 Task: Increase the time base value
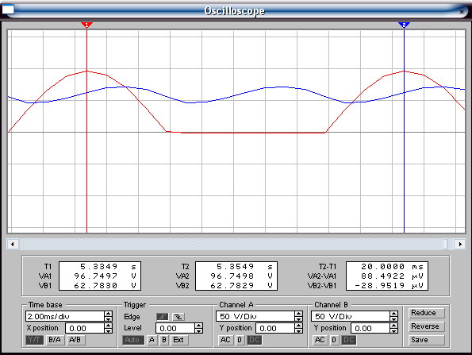click(x=109, y=314)
